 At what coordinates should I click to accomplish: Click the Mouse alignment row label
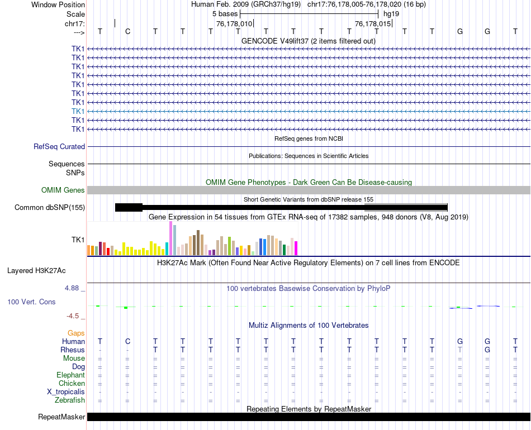pos(74,358)
